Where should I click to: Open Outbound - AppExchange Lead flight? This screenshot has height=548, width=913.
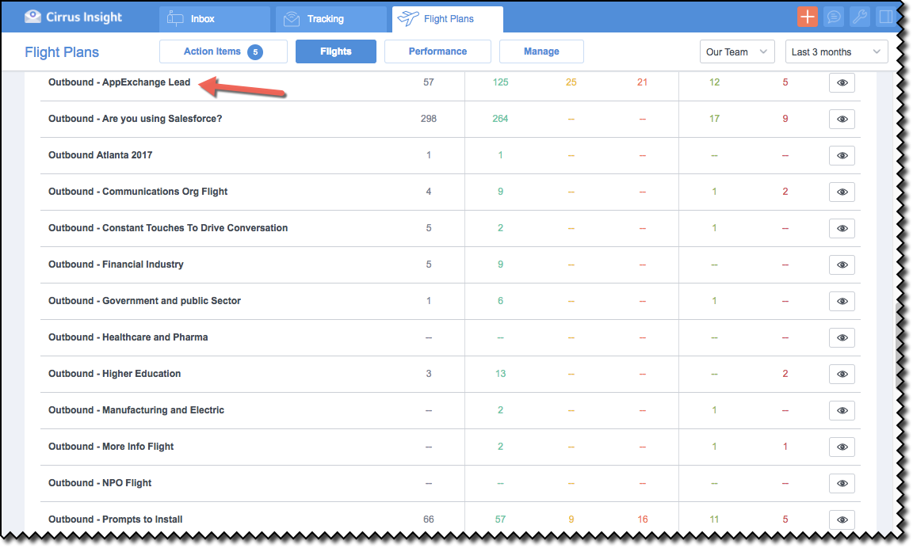pos(120,82)
